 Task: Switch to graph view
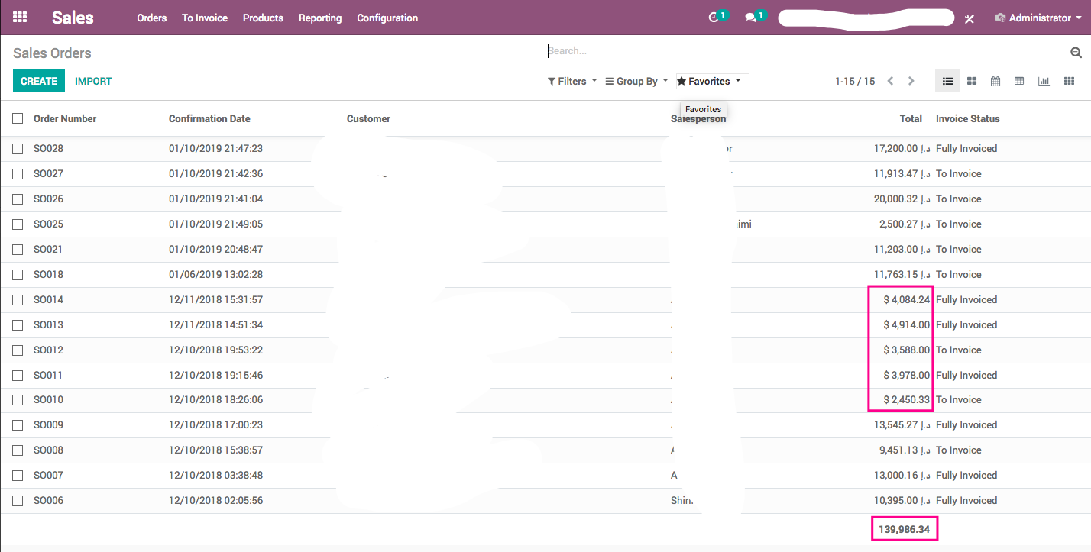(x=1044, y=81)
